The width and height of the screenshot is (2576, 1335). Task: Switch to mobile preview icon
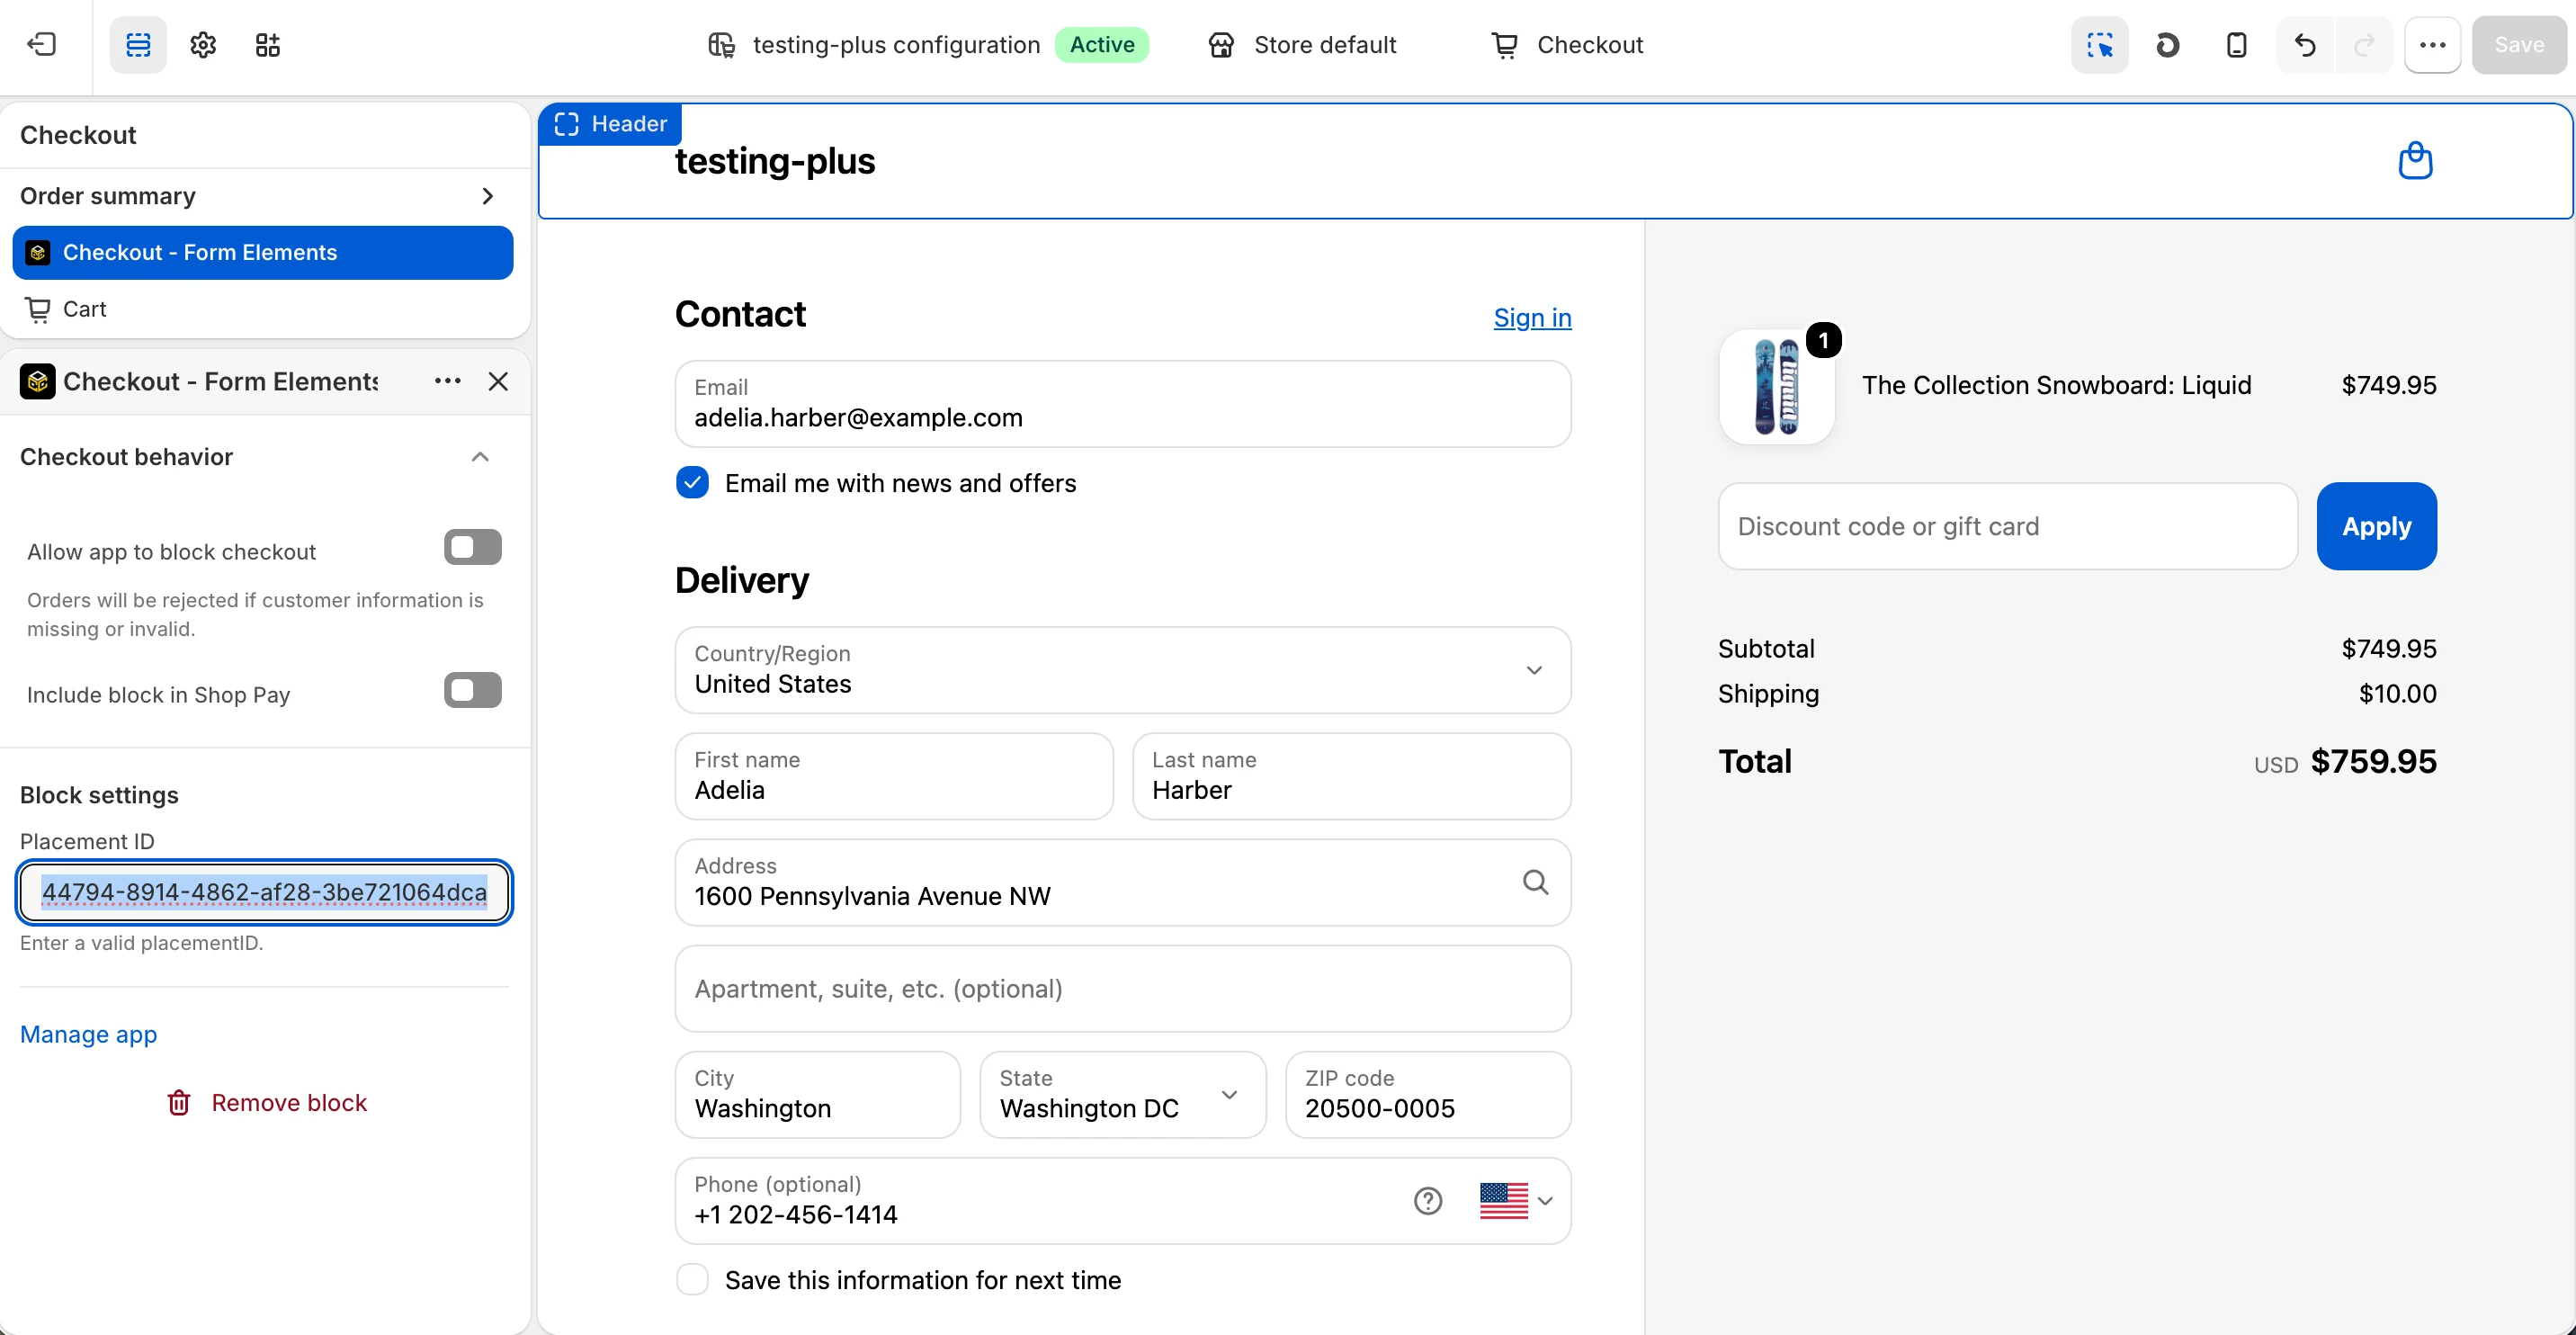[x=2236, y=44]
